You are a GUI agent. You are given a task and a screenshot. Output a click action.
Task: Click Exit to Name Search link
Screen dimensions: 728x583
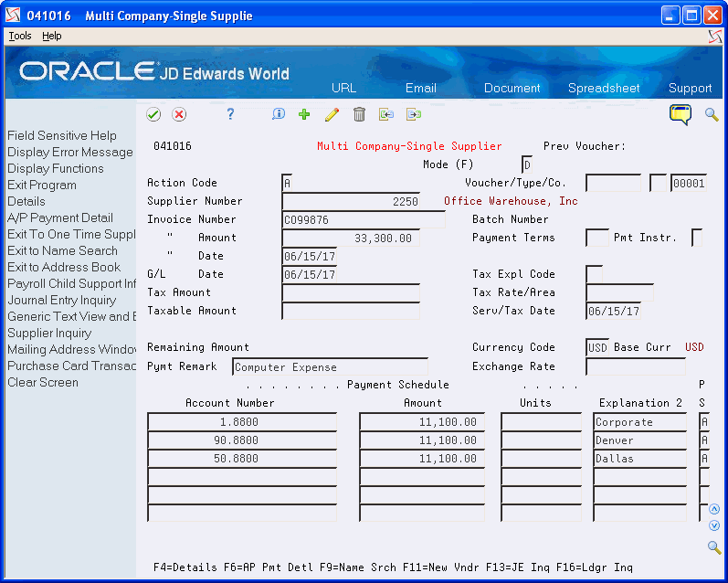[x=62, y=251]
